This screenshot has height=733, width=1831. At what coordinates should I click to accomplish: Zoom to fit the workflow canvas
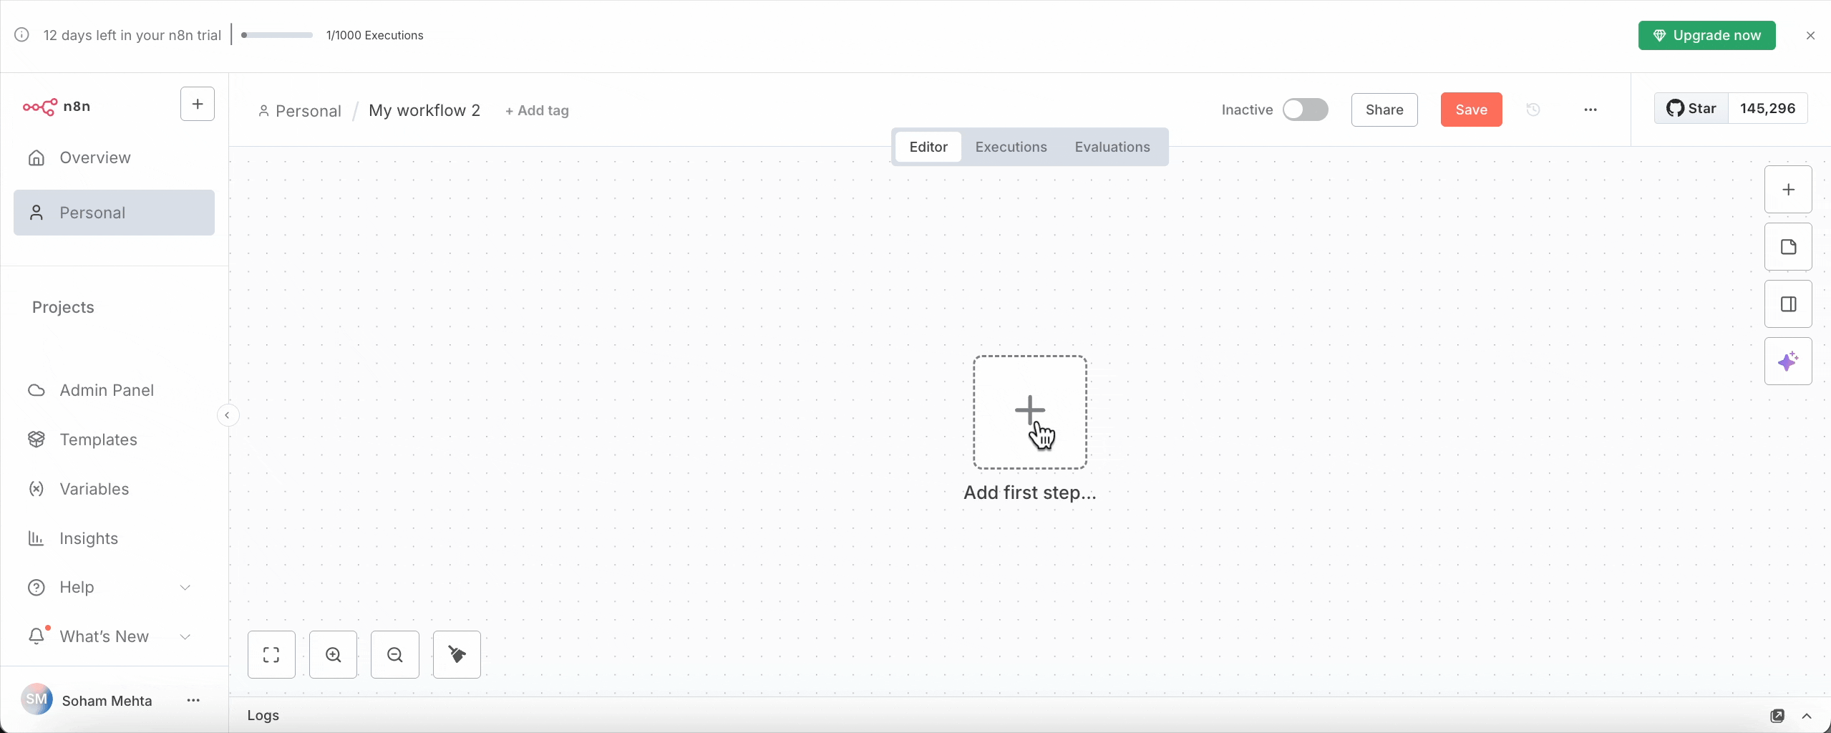272,654
